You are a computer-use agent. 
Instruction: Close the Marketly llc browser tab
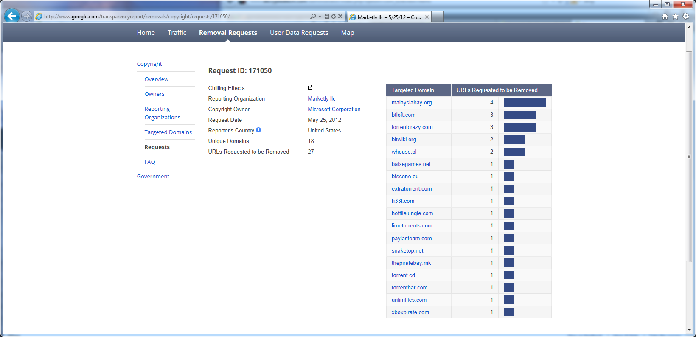427,17
